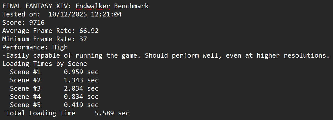
Task: Click the 1.343 sec loading time
Action: pyautogui.click(x=81, y=80)
